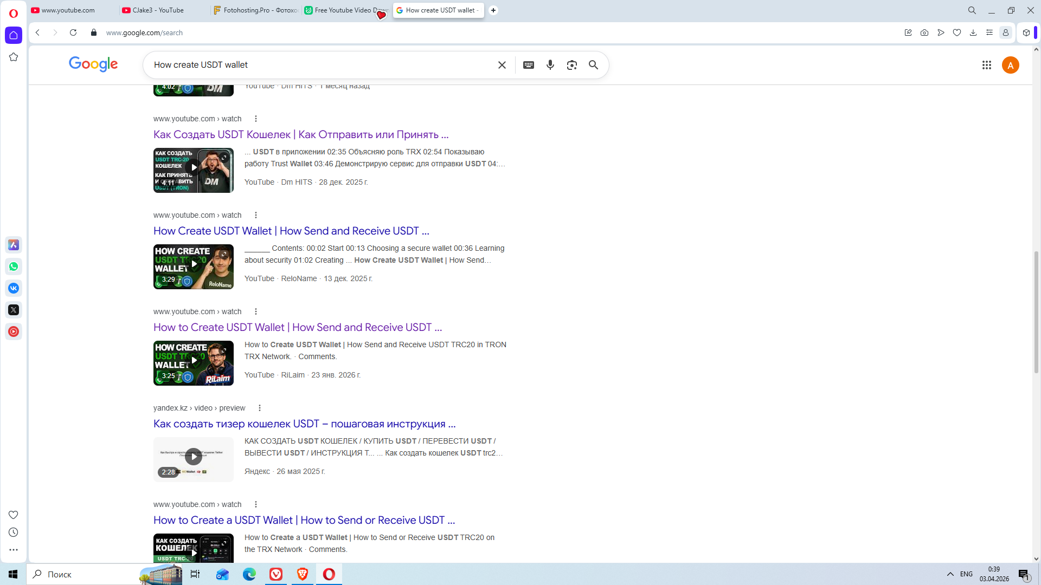Image resolution: width=1041 pixels, height=585 pixels.
Task: Expand options for yandex.kz result
Action: pyautogui.click(x=260, y=408)
